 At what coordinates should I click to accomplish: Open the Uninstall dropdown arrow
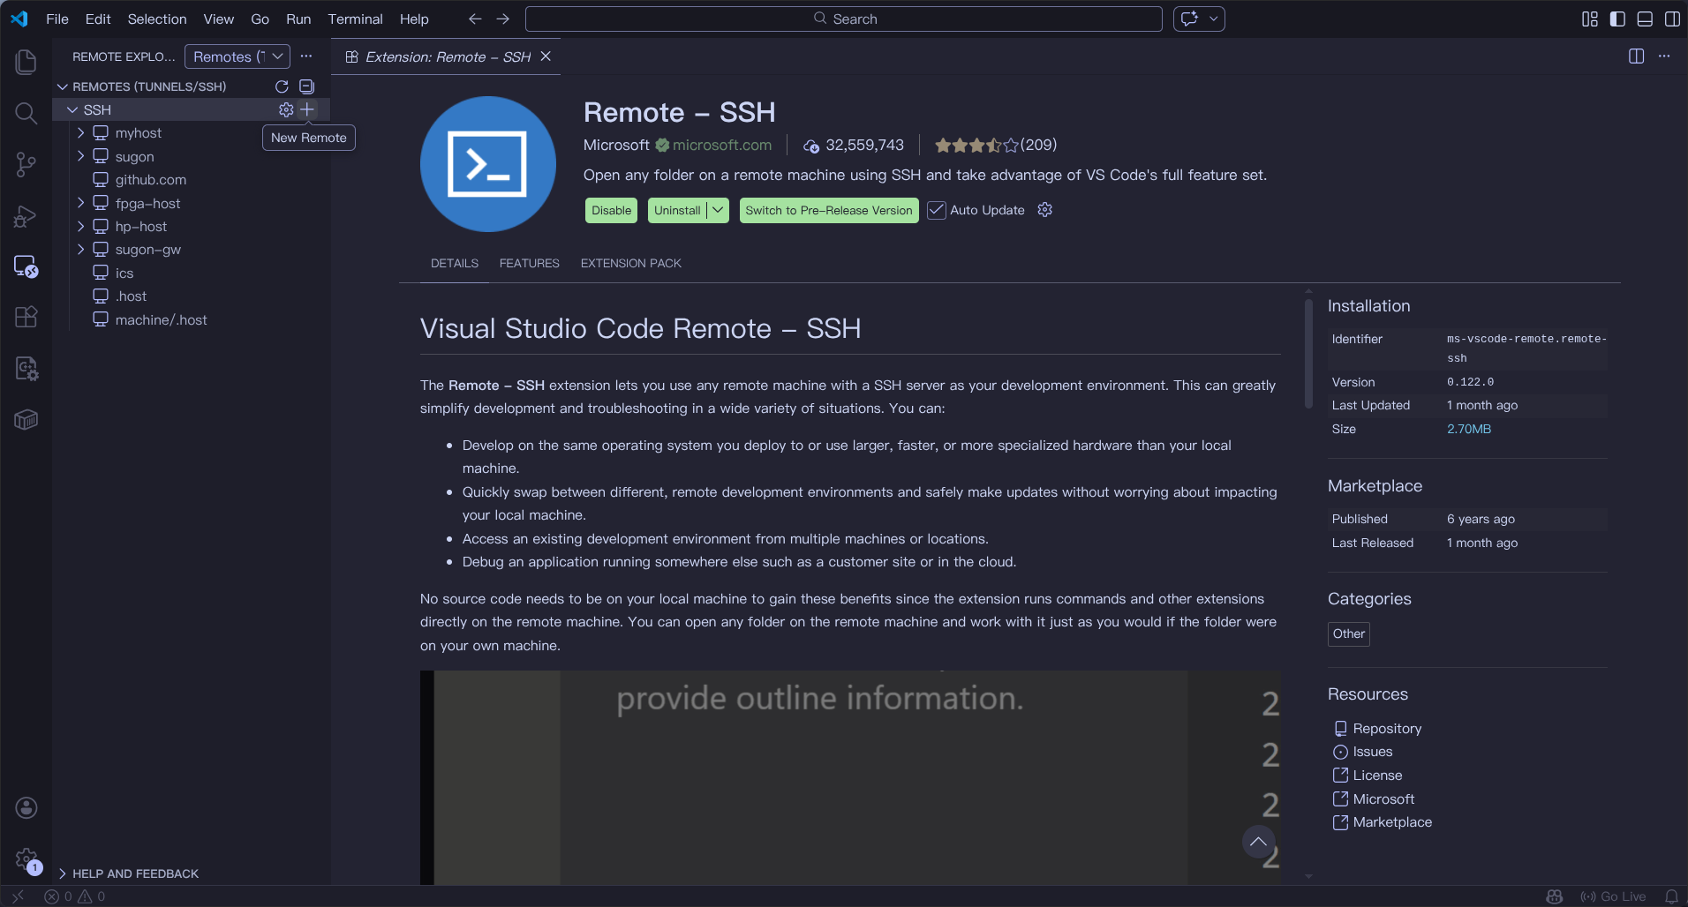coord(718,210)
